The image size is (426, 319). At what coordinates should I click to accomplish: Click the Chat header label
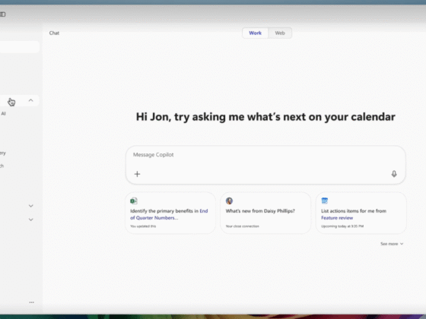pyautogui.click(x=54, y=33)
